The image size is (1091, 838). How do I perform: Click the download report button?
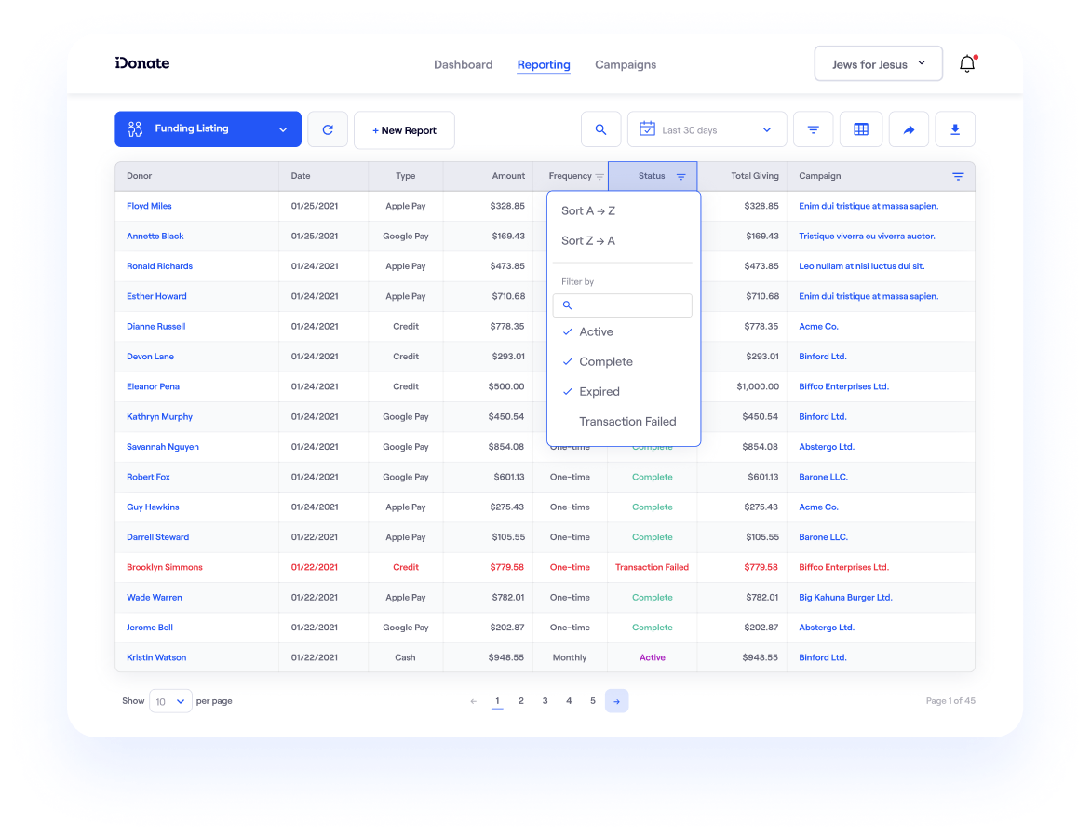(955, 129)
